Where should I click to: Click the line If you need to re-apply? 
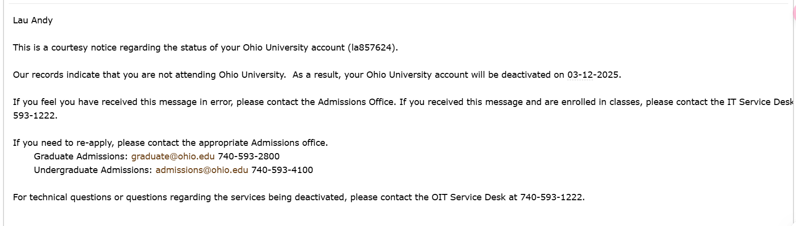click(x=170, y=143)
